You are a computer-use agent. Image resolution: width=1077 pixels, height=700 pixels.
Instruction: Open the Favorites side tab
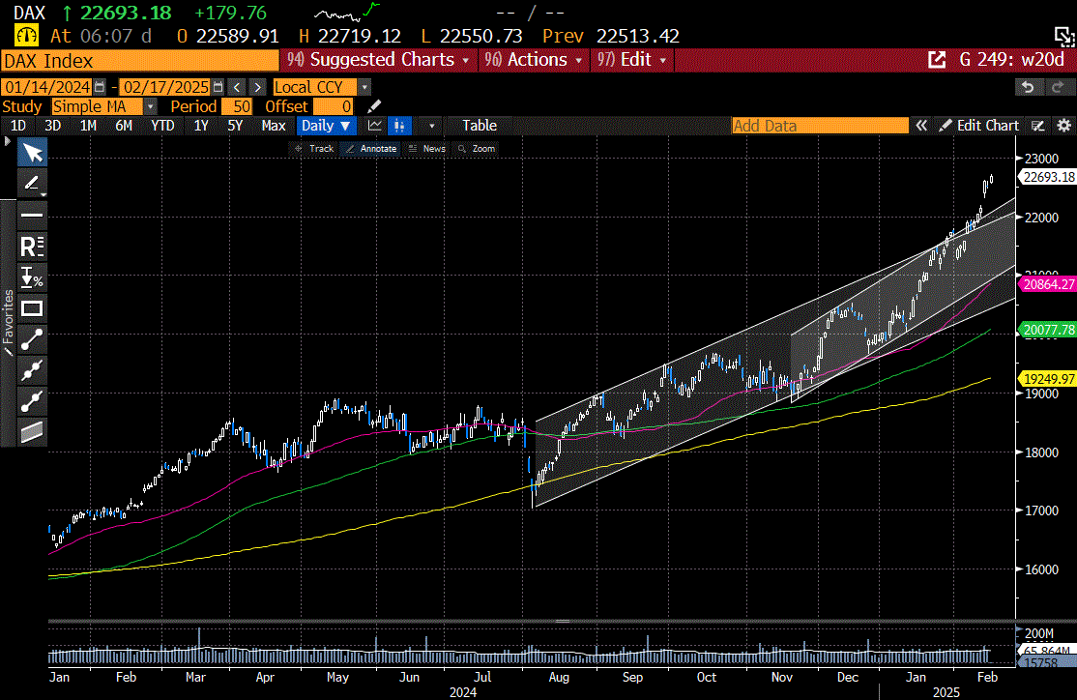(8, 323)
